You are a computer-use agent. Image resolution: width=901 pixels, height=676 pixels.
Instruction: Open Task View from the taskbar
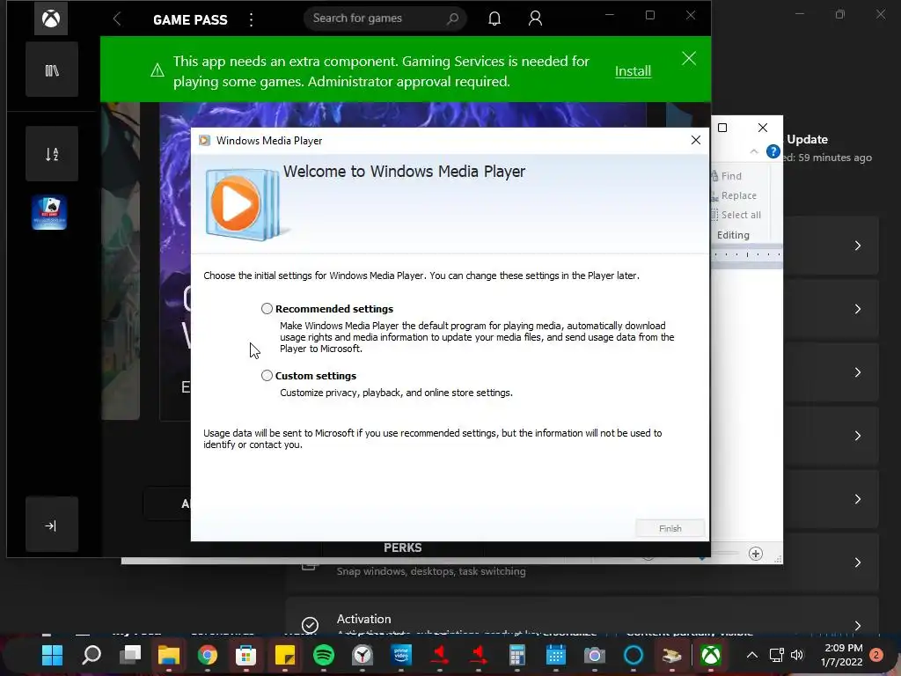coord(130,655)
